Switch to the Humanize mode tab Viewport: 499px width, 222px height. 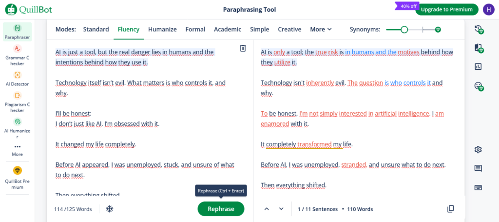pyautogui.click(x=162, y=29)
